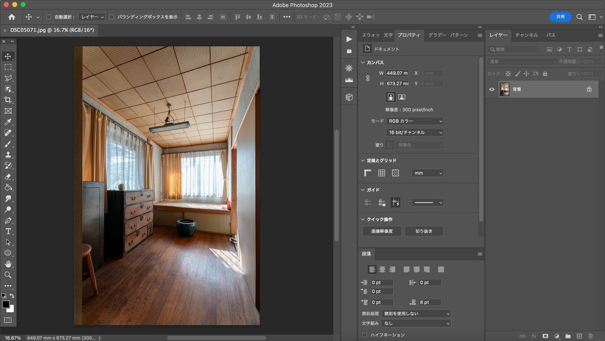Image resolution: width=605 pixels, height=341 pixels.
Task: Add a layer mask from Layers footer
Action: click(545, 335)
